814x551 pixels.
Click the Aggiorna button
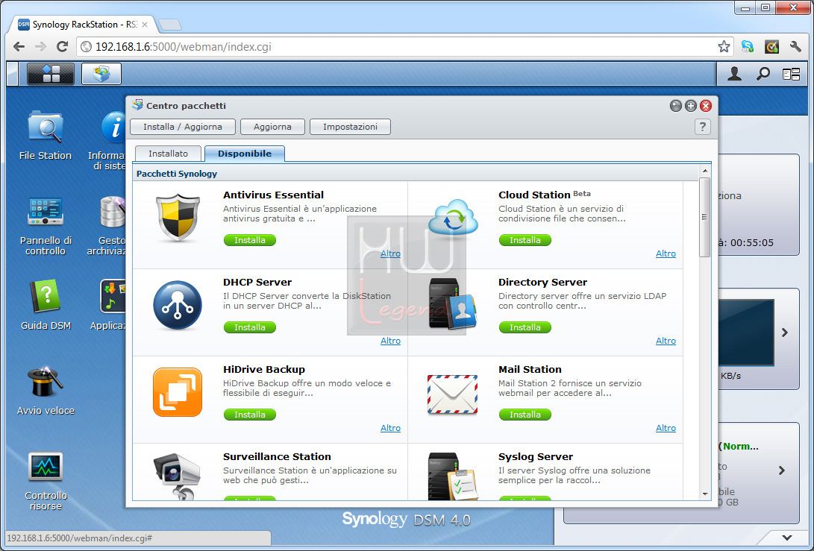[x=272, y=127]
